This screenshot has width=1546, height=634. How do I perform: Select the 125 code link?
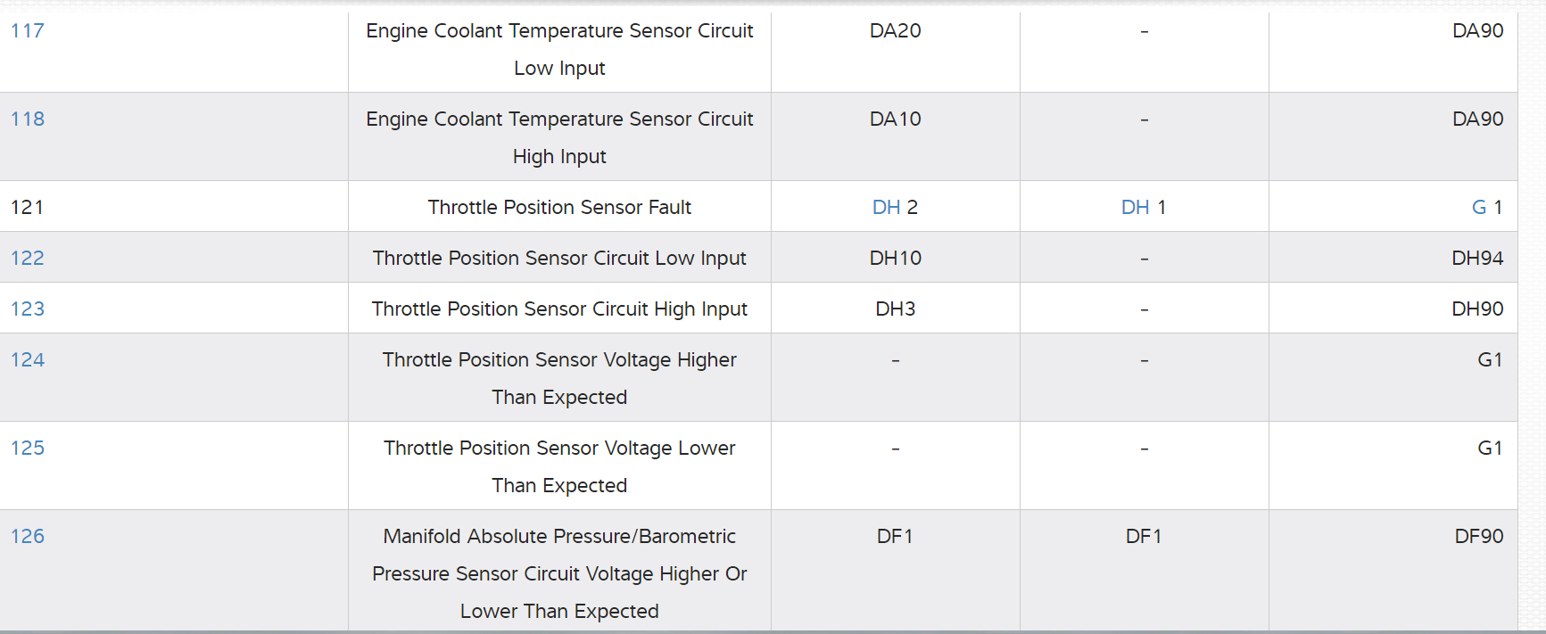coord(28,449)
